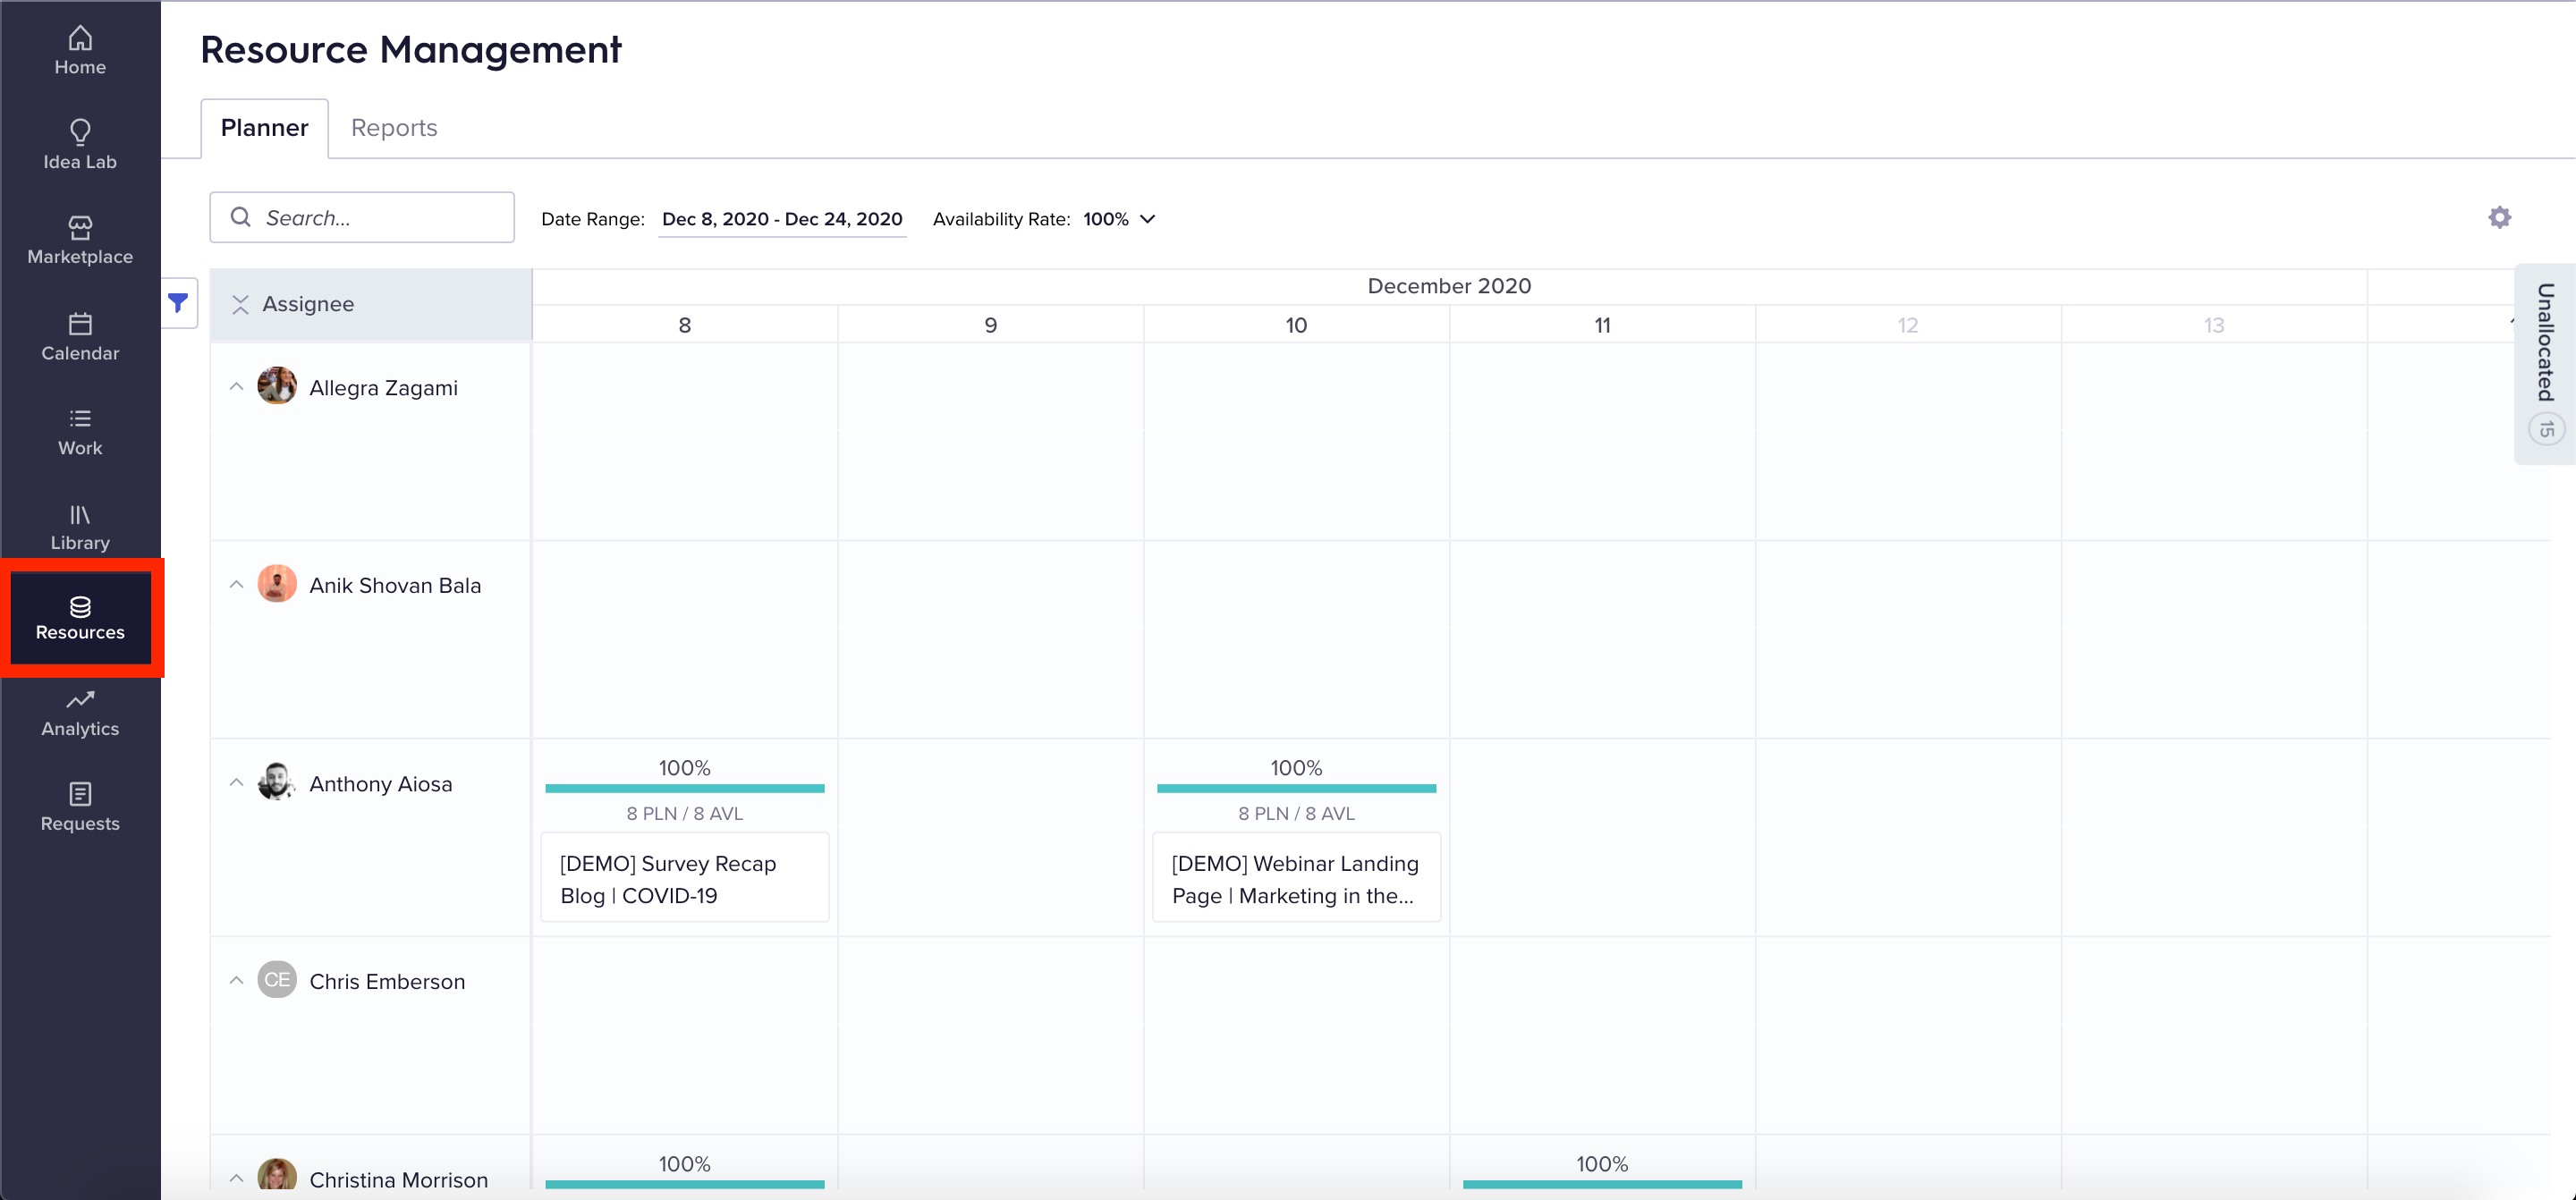Click Anthony Aiosa's name
Screen dimensions: 2576x1200
(381, 784)
